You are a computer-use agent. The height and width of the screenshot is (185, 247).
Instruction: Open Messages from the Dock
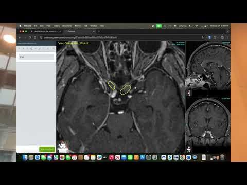[44, 157]
